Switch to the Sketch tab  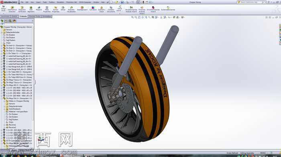click(x=14, y=16)
